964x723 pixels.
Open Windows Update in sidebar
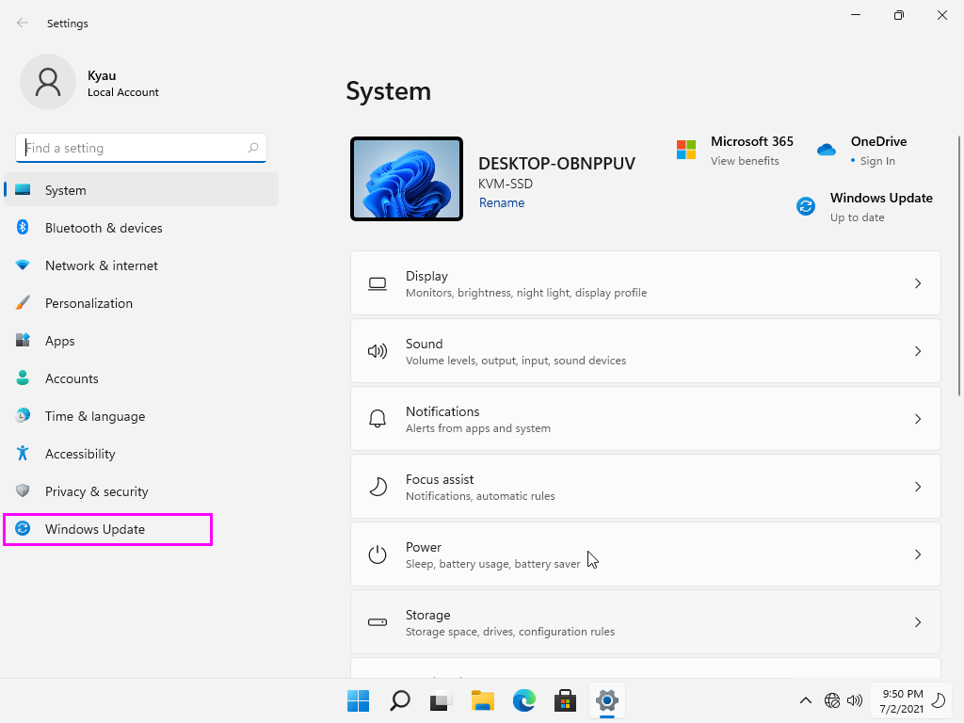coord(108,529)
